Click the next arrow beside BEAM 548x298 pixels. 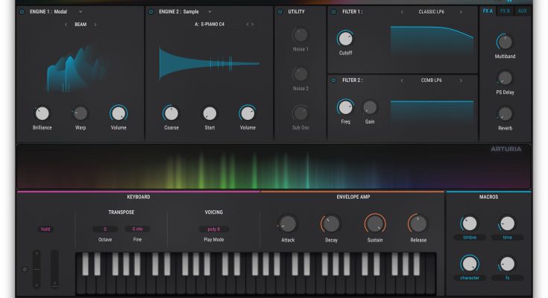[95, 25]
